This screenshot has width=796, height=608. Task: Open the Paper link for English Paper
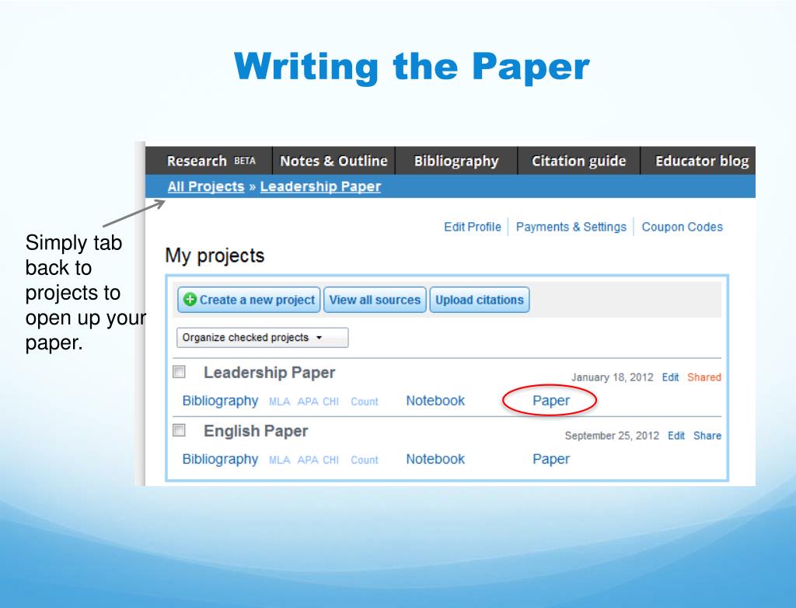551,459
